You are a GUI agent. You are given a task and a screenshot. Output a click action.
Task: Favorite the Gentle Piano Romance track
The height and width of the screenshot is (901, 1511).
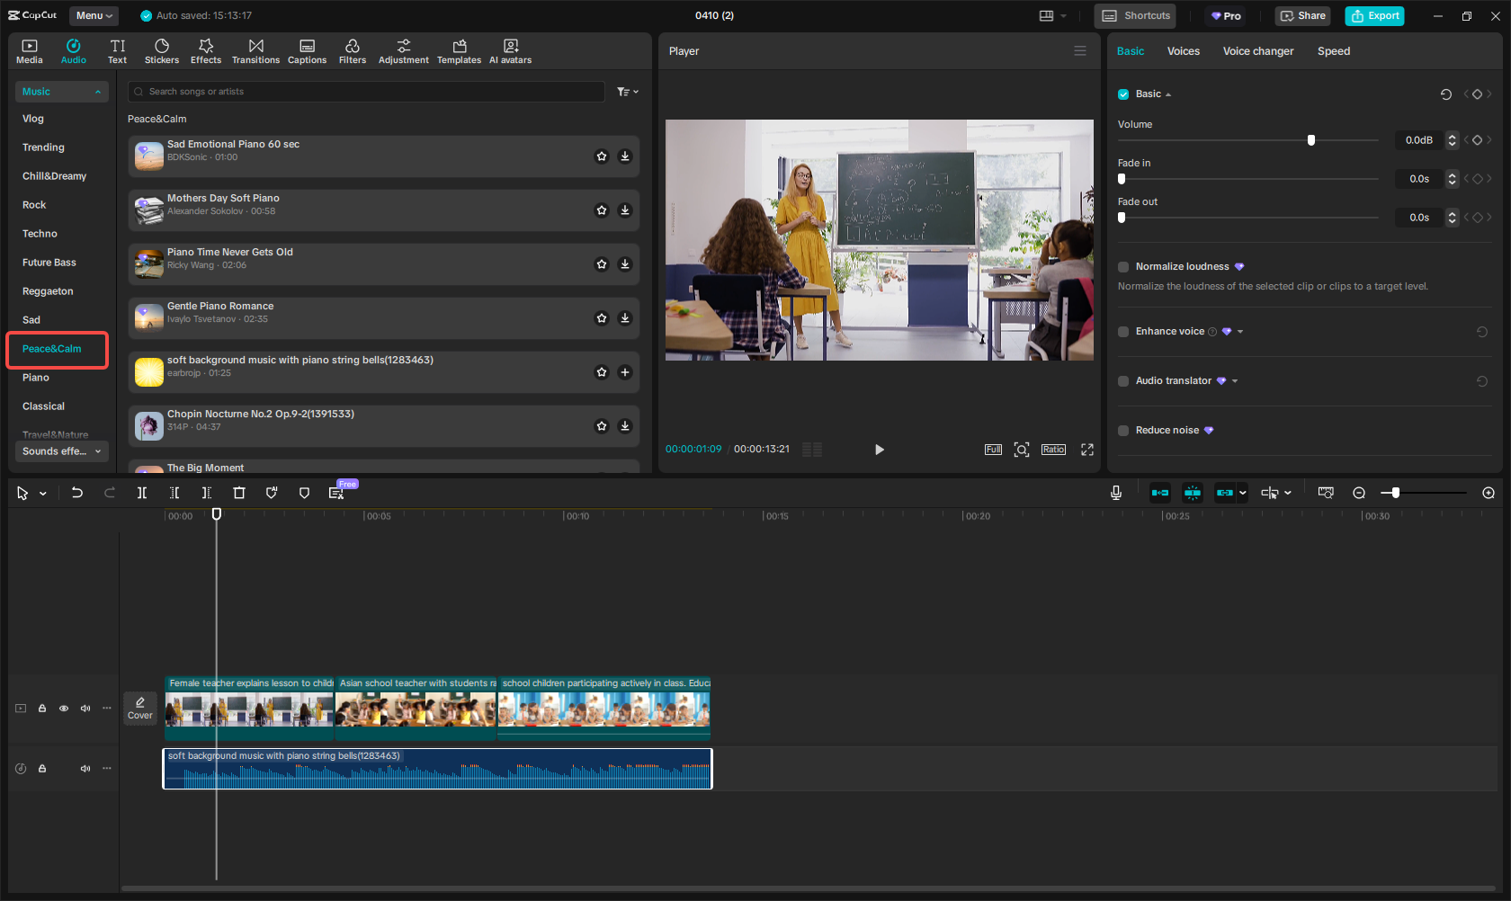(x=602, y=318)
